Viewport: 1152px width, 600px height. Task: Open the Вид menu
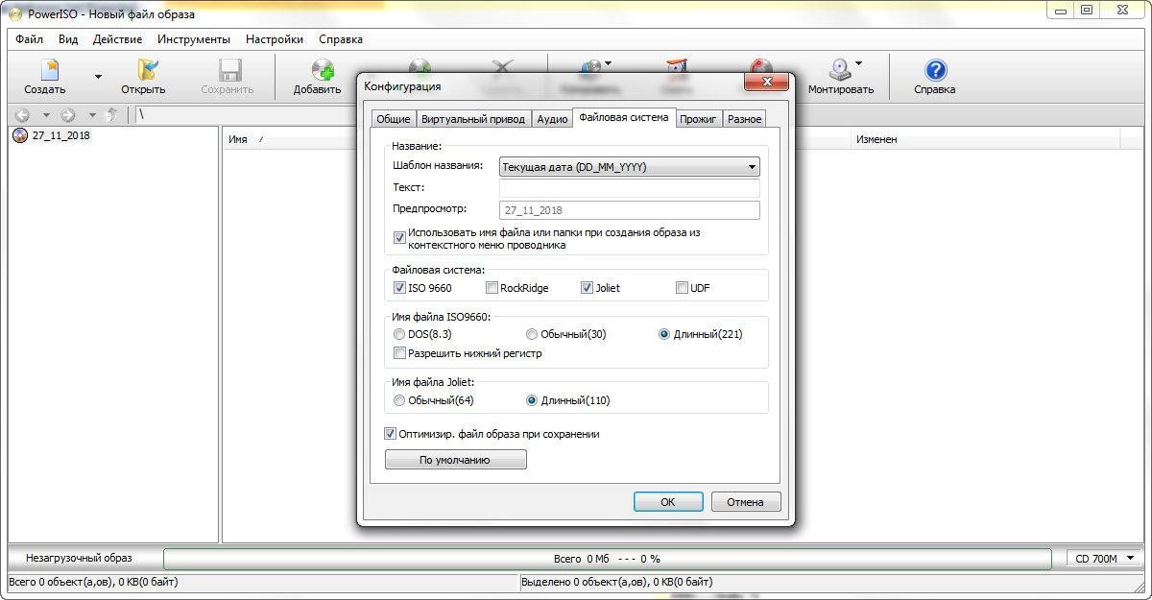tap(68, 39)
